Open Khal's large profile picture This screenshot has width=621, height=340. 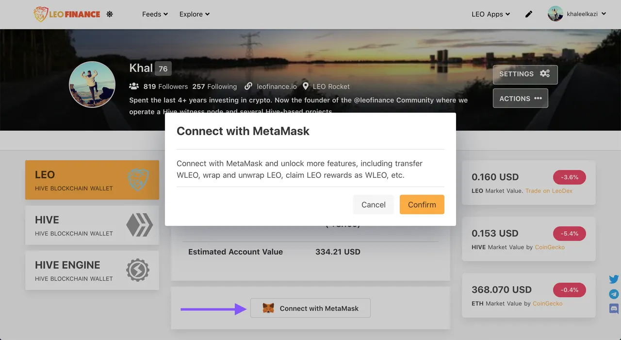point(92,85)
